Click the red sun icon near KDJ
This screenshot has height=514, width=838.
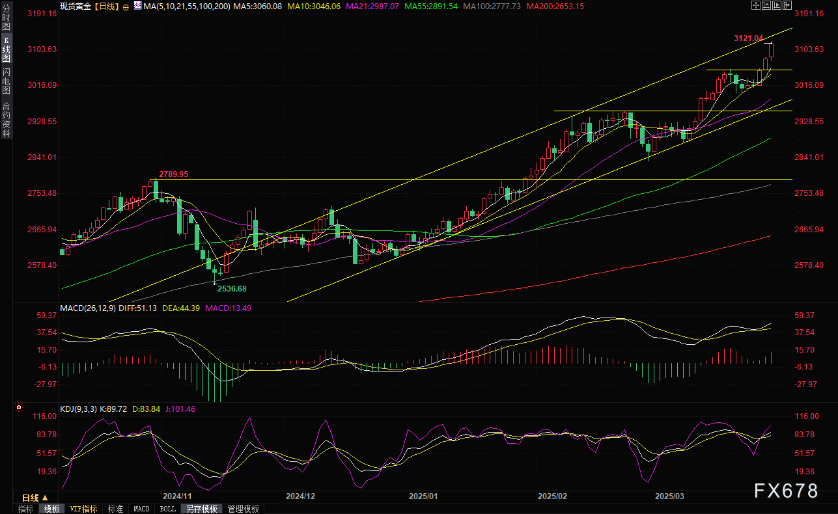pos(18,409)
